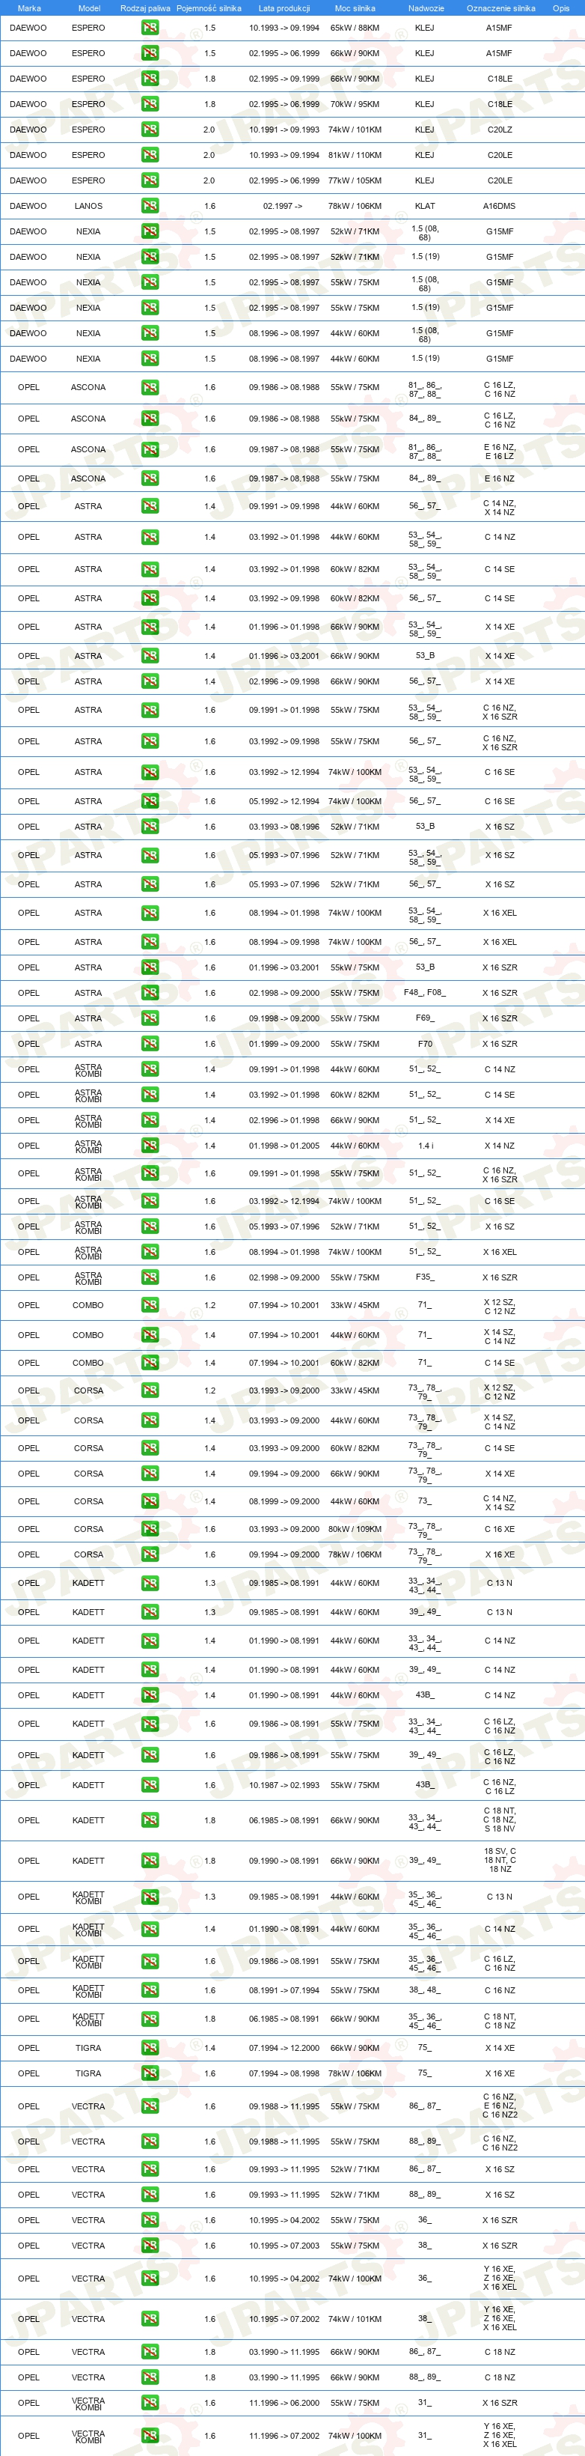Click fuel icon in Espero 70kW/95KM row

tap(150, 104)
